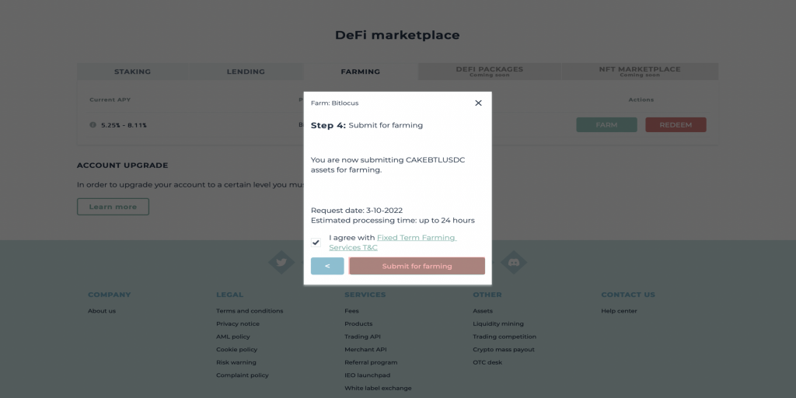Click the OTHER footer heading
The width and height of the screenshot is (796, 398).
coord(487,295)
